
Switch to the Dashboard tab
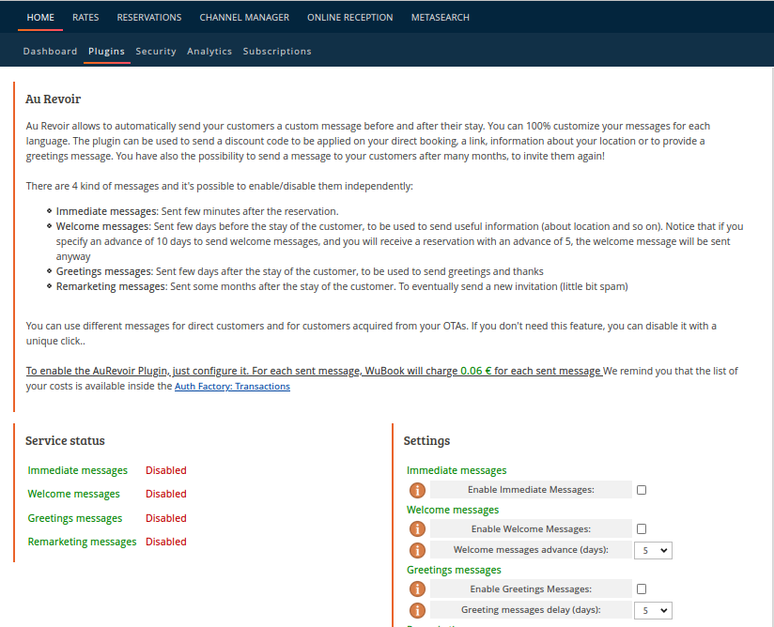click(51, 52)
